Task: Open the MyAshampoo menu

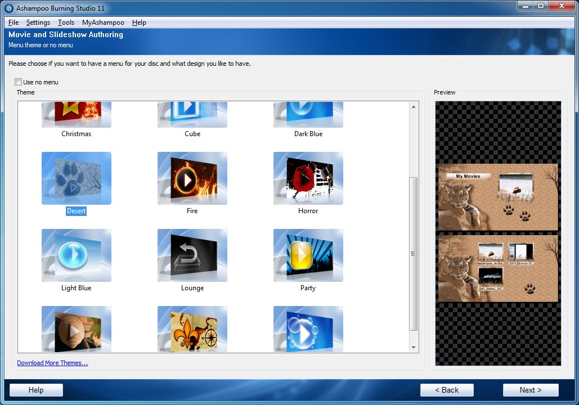Action: pyautogui.click(x=103, y=22)
